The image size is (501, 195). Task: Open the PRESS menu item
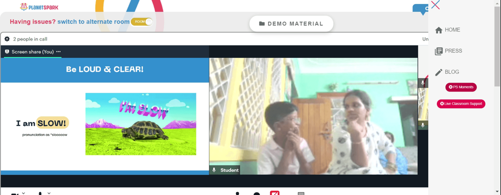[453, 51]
